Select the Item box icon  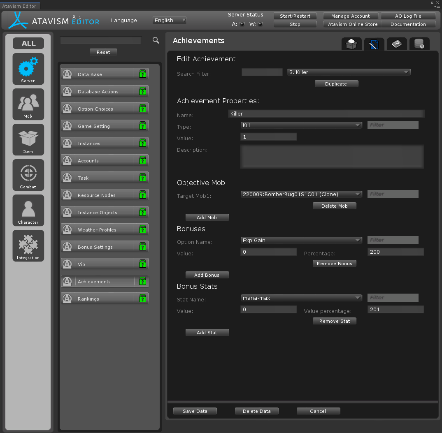click(x=28, y=139)
